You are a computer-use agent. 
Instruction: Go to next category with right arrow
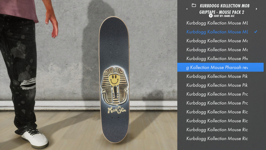[x=256, y=9]
